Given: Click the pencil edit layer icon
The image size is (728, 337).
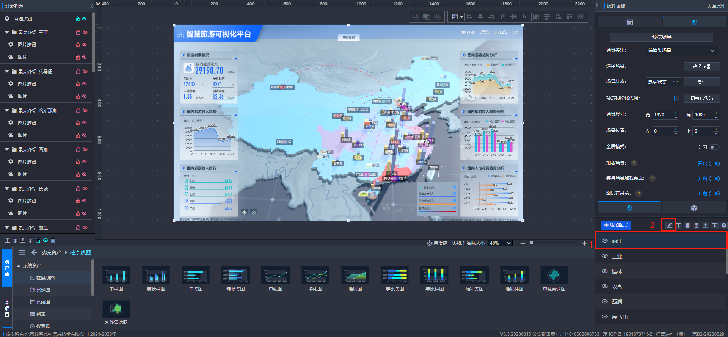Looking at the screenshot, I should point(669,226).
